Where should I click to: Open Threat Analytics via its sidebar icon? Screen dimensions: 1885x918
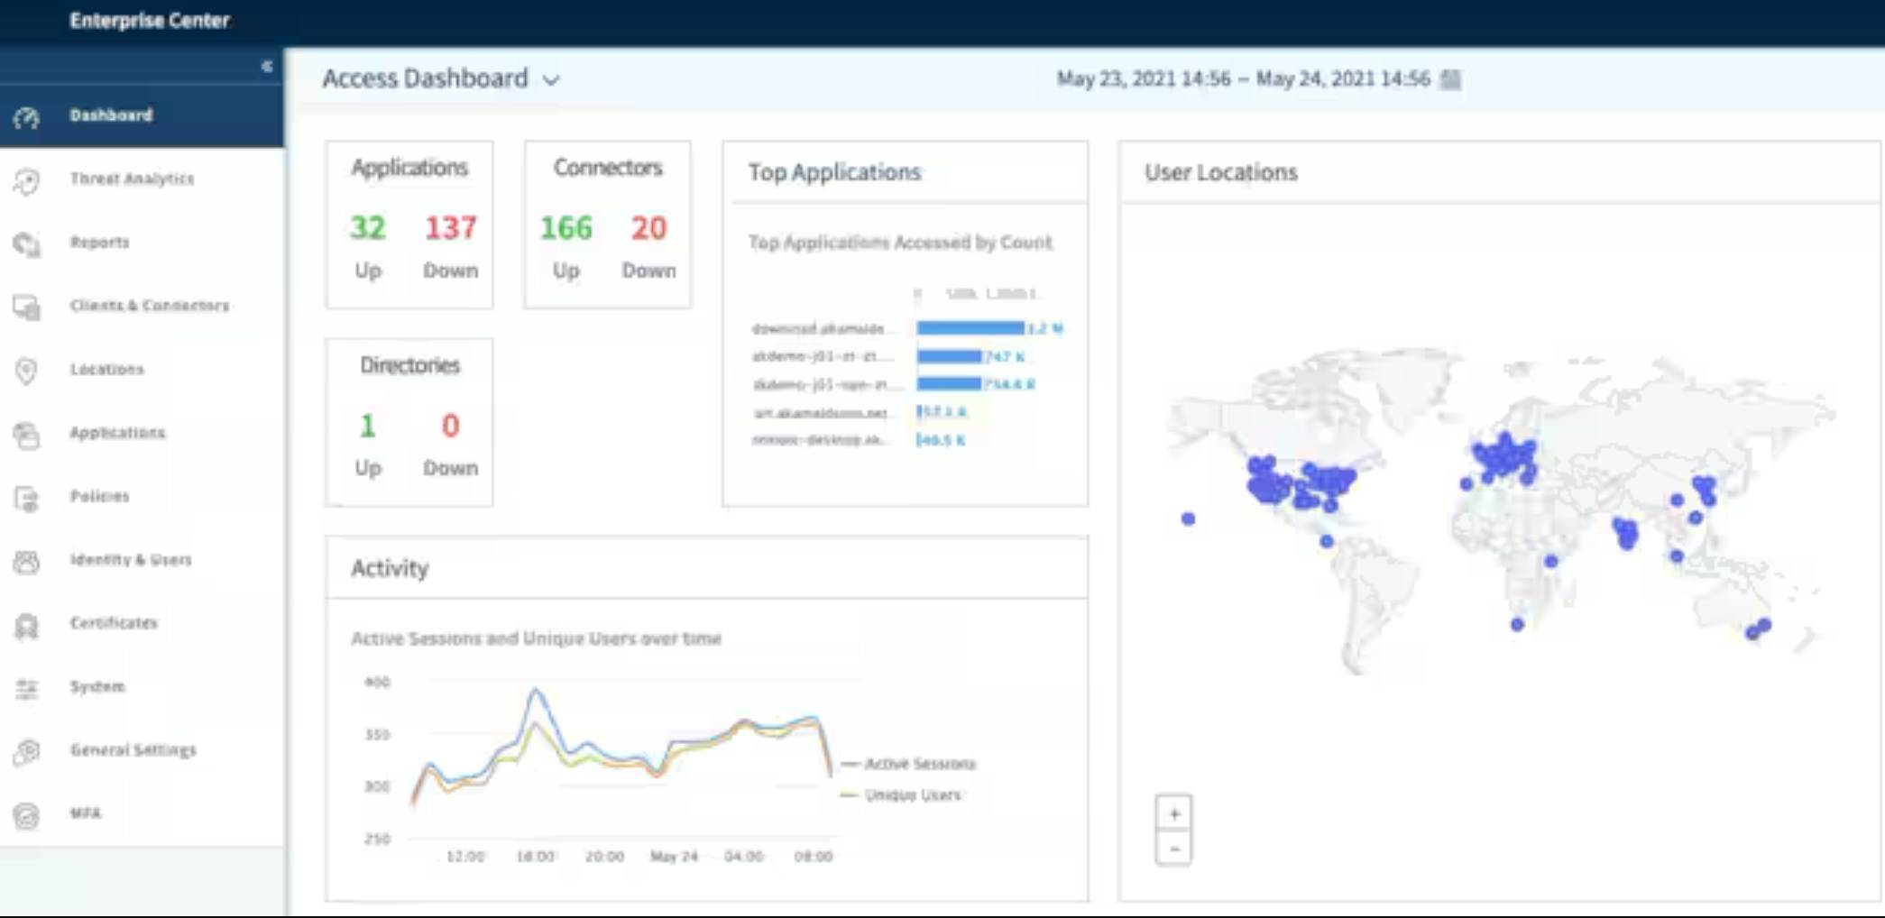pyautogui.click(x=26, y=179)
